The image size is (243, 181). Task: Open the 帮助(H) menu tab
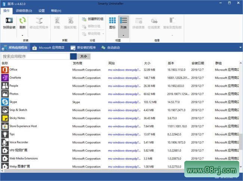[x=56, y=11]
